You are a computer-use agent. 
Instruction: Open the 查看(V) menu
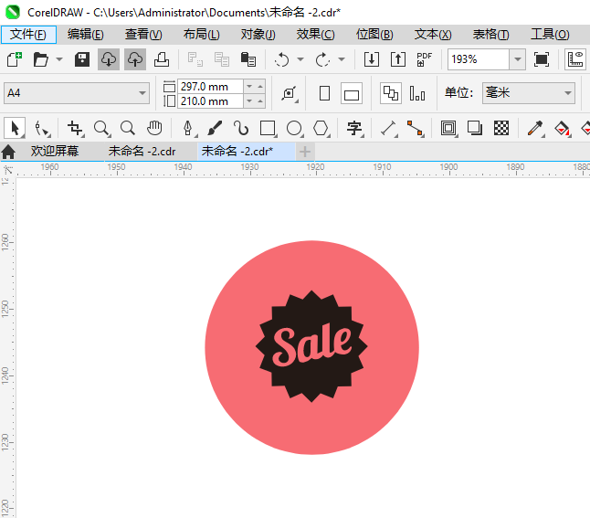point(143,35)
